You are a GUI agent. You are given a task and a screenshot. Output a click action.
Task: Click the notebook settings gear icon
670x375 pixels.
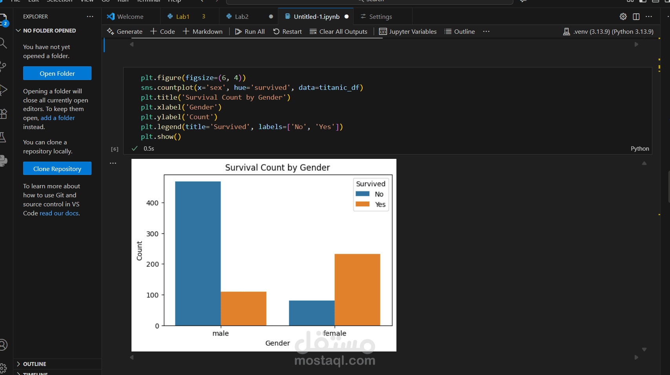(623, 16)
